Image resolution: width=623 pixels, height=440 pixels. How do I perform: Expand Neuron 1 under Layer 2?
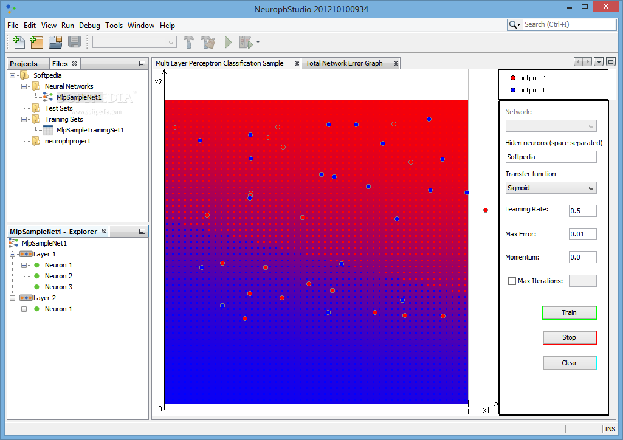pos(24,309)
